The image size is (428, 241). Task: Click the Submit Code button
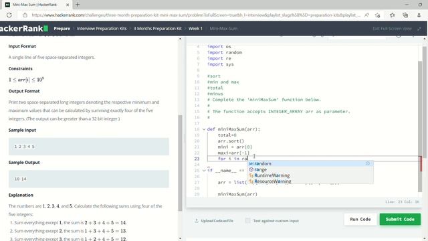click(x=400, y=219)
